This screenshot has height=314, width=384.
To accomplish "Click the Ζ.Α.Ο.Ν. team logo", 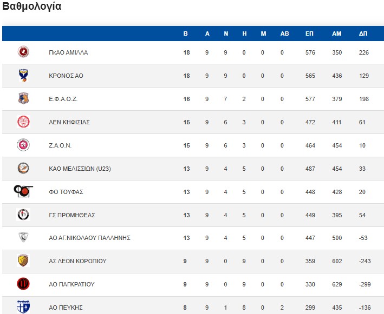I will pyautogui.click(x=23, y=145).
